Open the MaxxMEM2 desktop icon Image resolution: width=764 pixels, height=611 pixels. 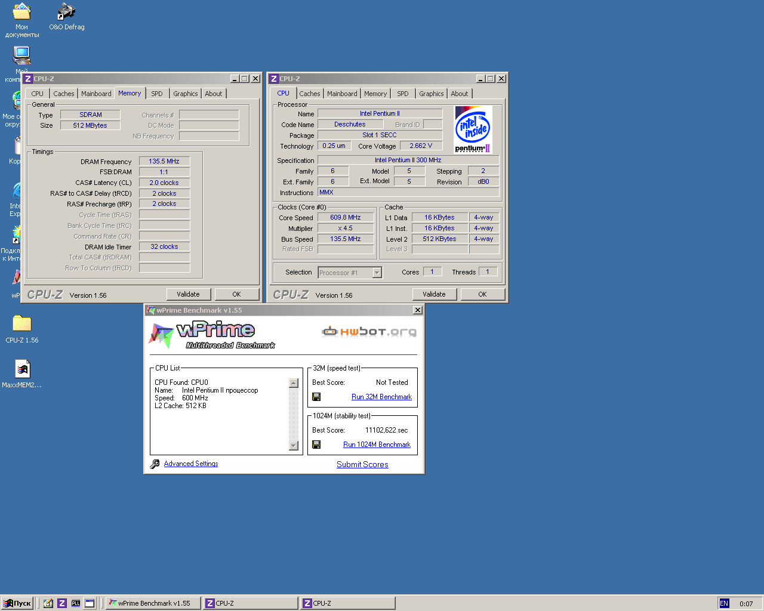21,374
